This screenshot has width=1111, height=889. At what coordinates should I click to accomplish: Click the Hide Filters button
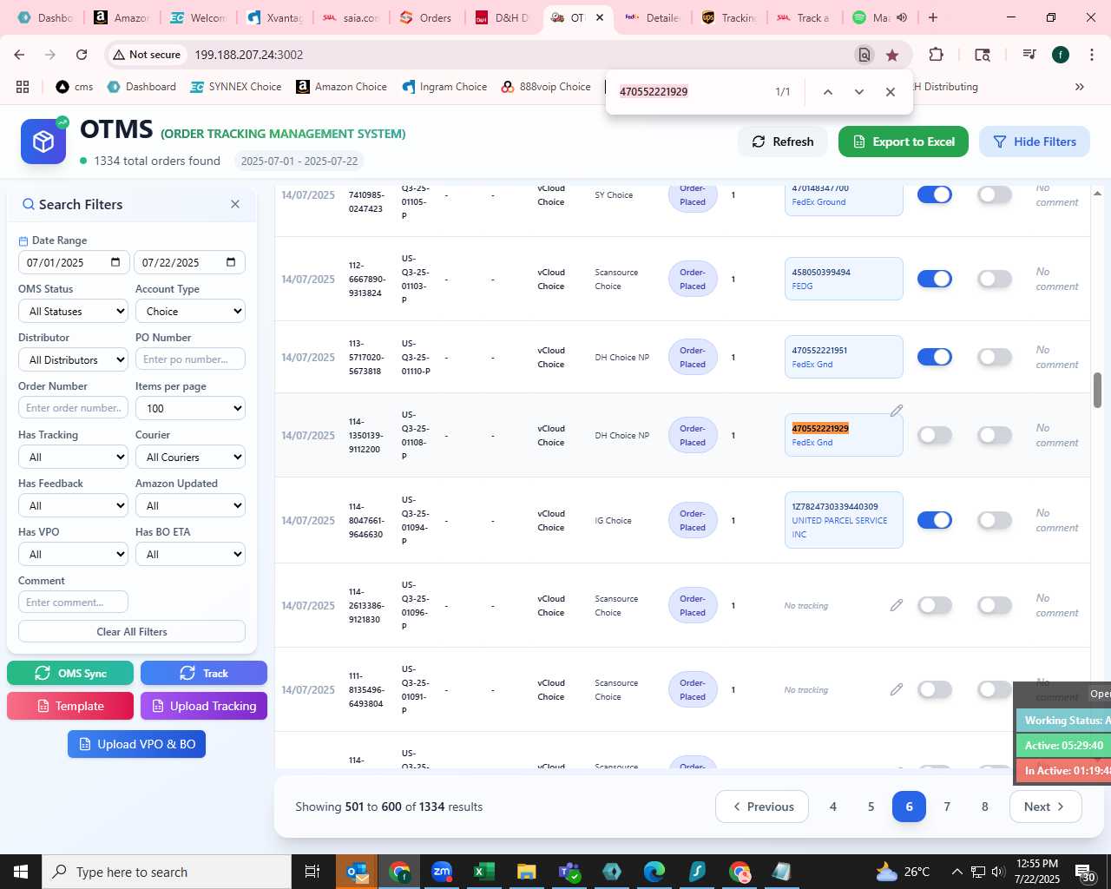coord(1035,142)
